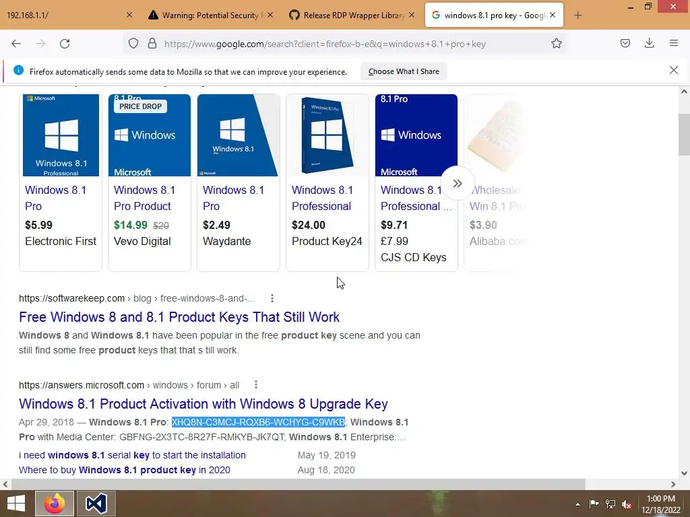Click the horizontal scrollbar thumb

(299, 484)
